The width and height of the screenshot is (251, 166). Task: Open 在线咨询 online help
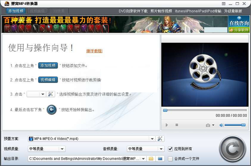[x=239, y=21]
